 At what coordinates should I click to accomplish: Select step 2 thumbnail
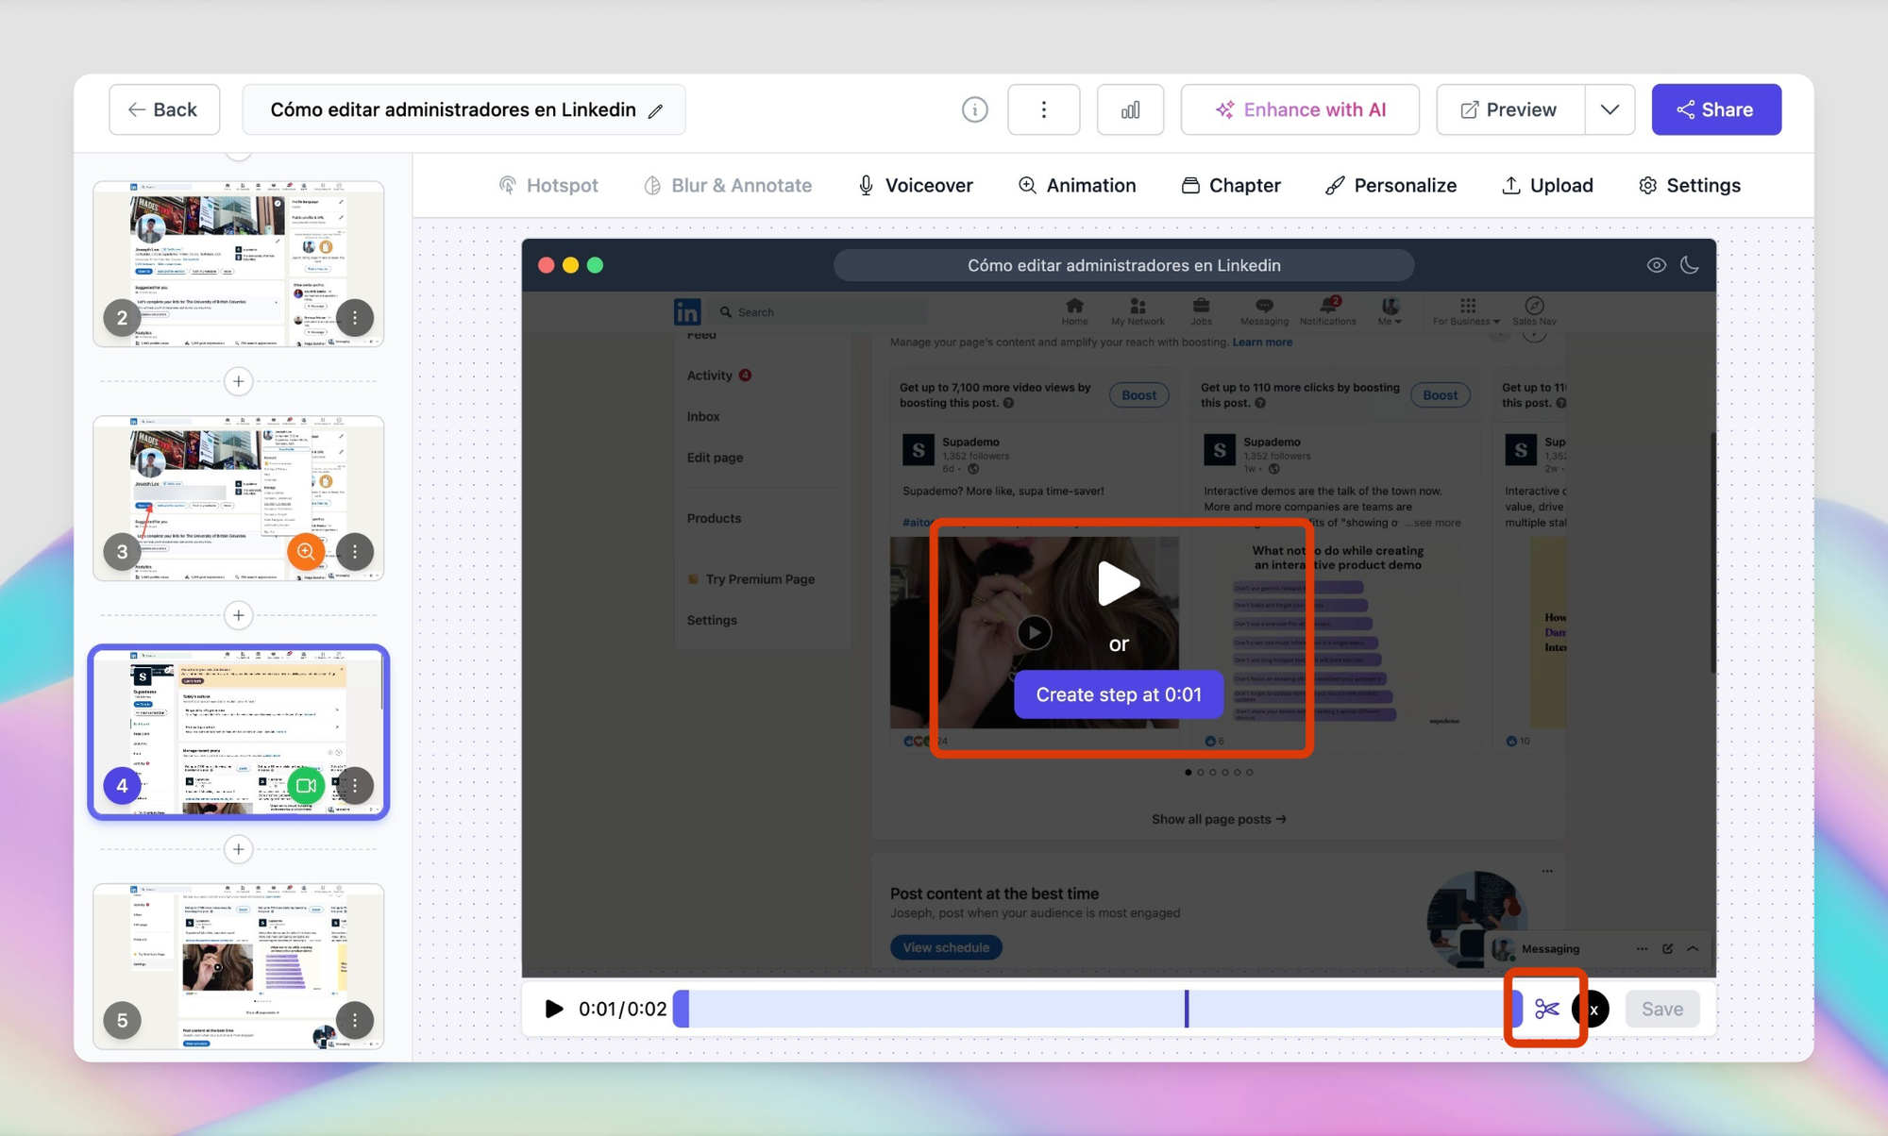click(238, 264)
